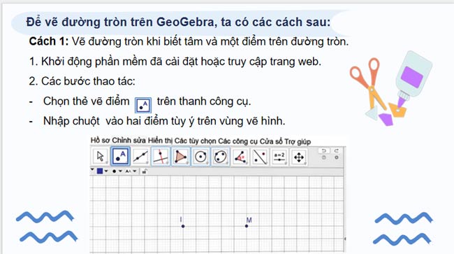Select Circle with center through point tool

pyautogui.click(x=200, y=157)
